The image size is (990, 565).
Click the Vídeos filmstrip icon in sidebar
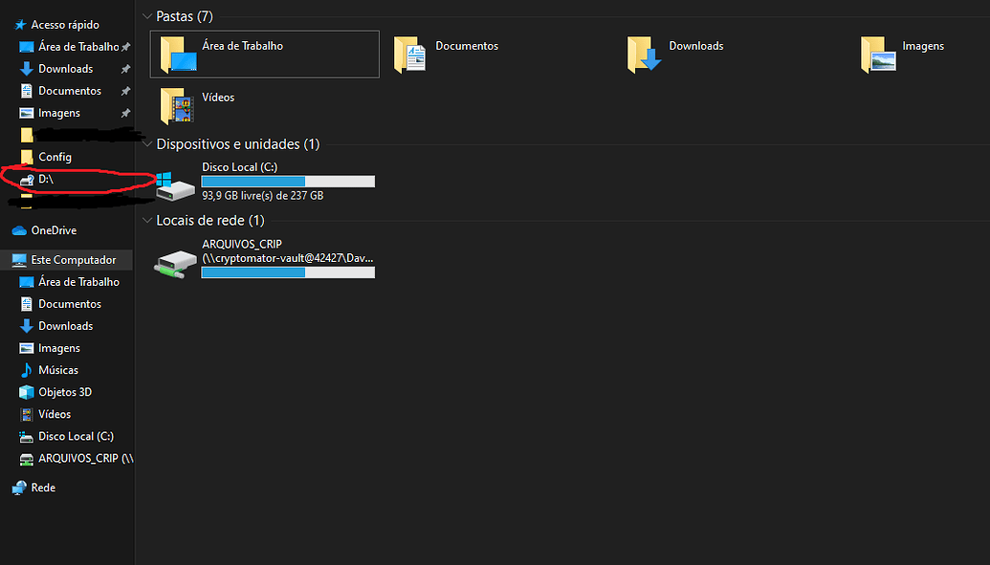(27, 414)
